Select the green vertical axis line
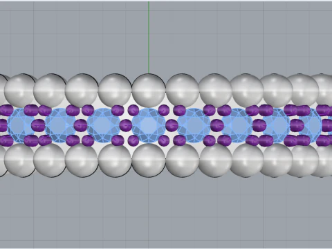The height and width of the screenshot is (249, 332). coord(149,37)
